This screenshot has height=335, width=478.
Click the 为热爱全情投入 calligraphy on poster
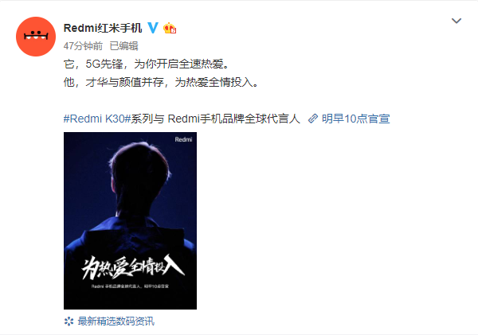(x=132, y=267)
